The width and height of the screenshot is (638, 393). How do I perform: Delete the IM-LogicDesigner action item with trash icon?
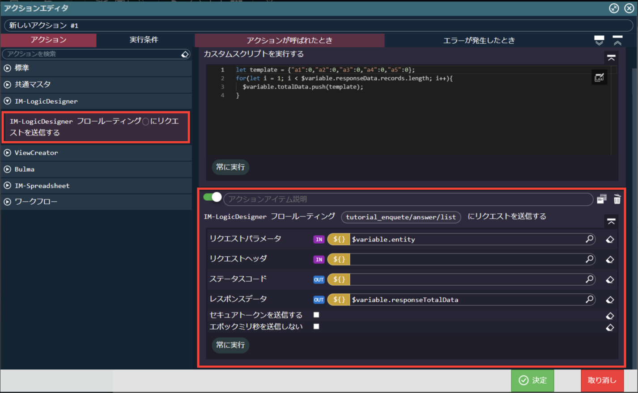click(x=617, y=199)
